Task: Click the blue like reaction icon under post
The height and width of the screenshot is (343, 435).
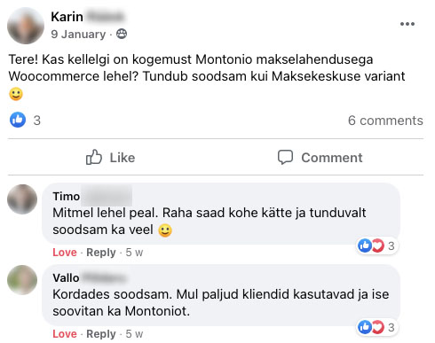Action: pyautogui.click(x=18, y=120)
